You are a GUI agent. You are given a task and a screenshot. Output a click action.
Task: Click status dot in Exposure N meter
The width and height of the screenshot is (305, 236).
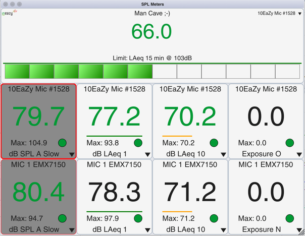tap(290, 218)
